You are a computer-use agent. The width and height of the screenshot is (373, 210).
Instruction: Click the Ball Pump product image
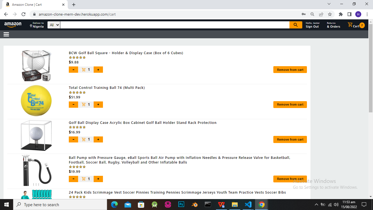(36, 170)
